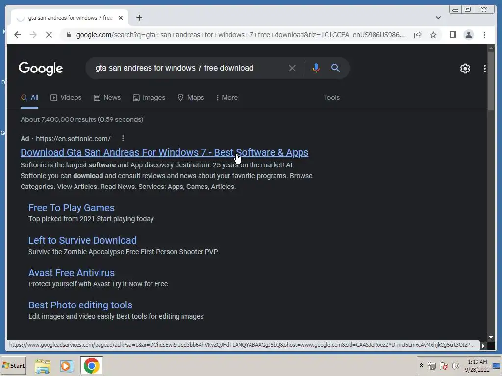Image resolution: width=502 pixels, height=376 pixels.
Task: Open the Windows Start menu
Action: coord(13,365)
